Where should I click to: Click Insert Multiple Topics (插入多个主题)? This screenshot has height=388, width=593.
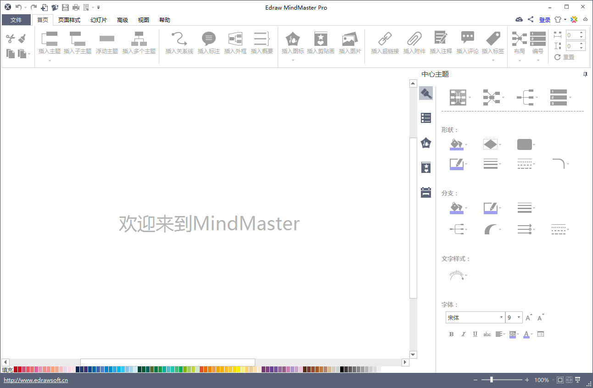coord(139,43)
